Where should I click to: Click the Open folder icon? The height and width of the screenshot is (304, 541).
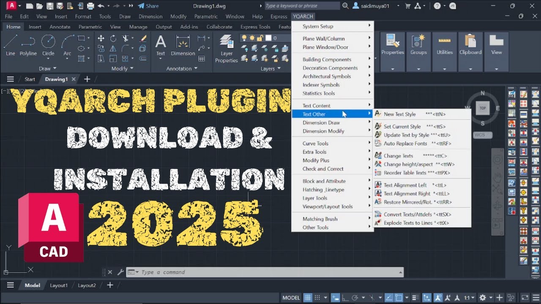(x=39, y=6)
